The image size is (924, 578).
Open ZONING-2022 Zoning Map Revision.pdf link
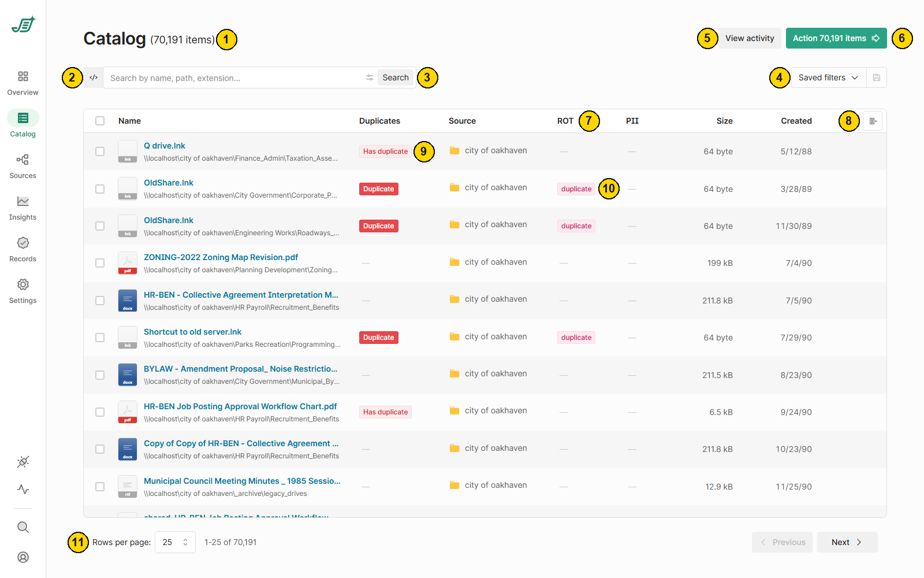coord(221,257)
